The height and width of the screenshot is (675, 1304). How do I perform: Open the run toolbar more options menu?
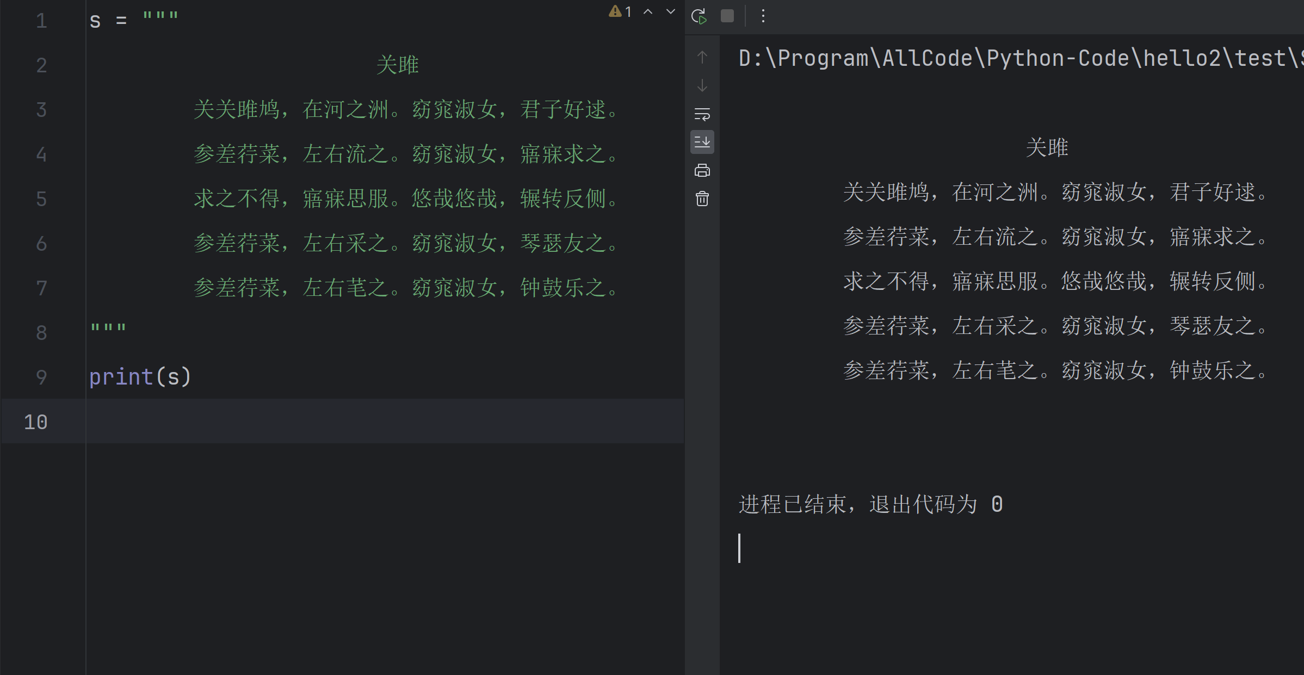click(763, 16)
